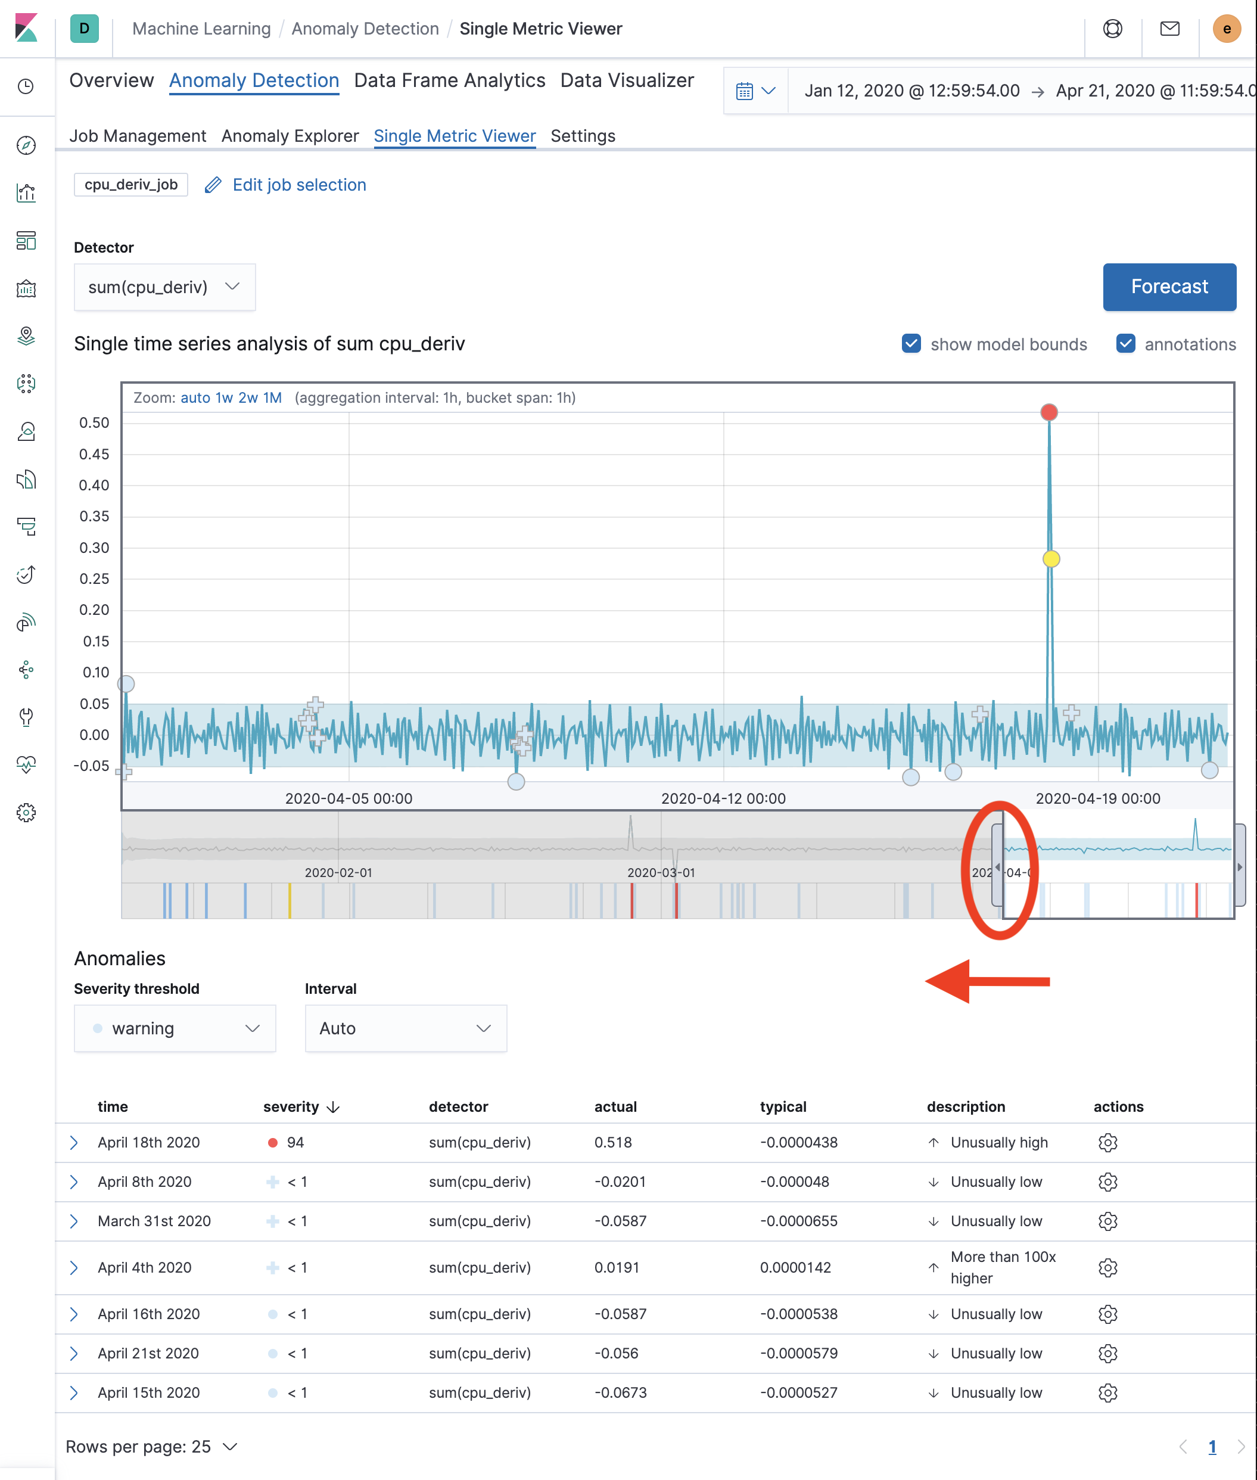Open the Discover compass icon in sidebar
This screenshot has height=1480, width=1257.
tap(26, 145)
